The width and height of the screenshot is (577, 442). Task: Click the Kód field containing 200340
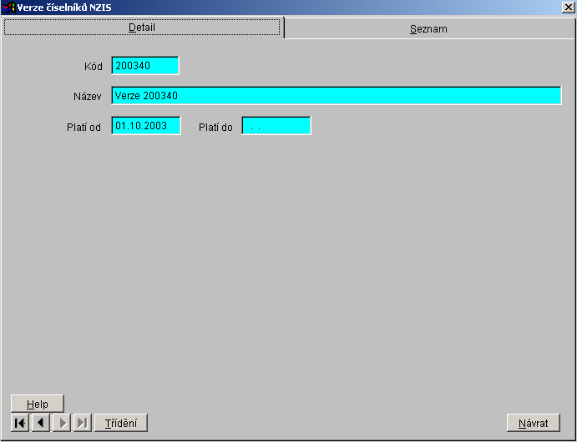(145, 66)
